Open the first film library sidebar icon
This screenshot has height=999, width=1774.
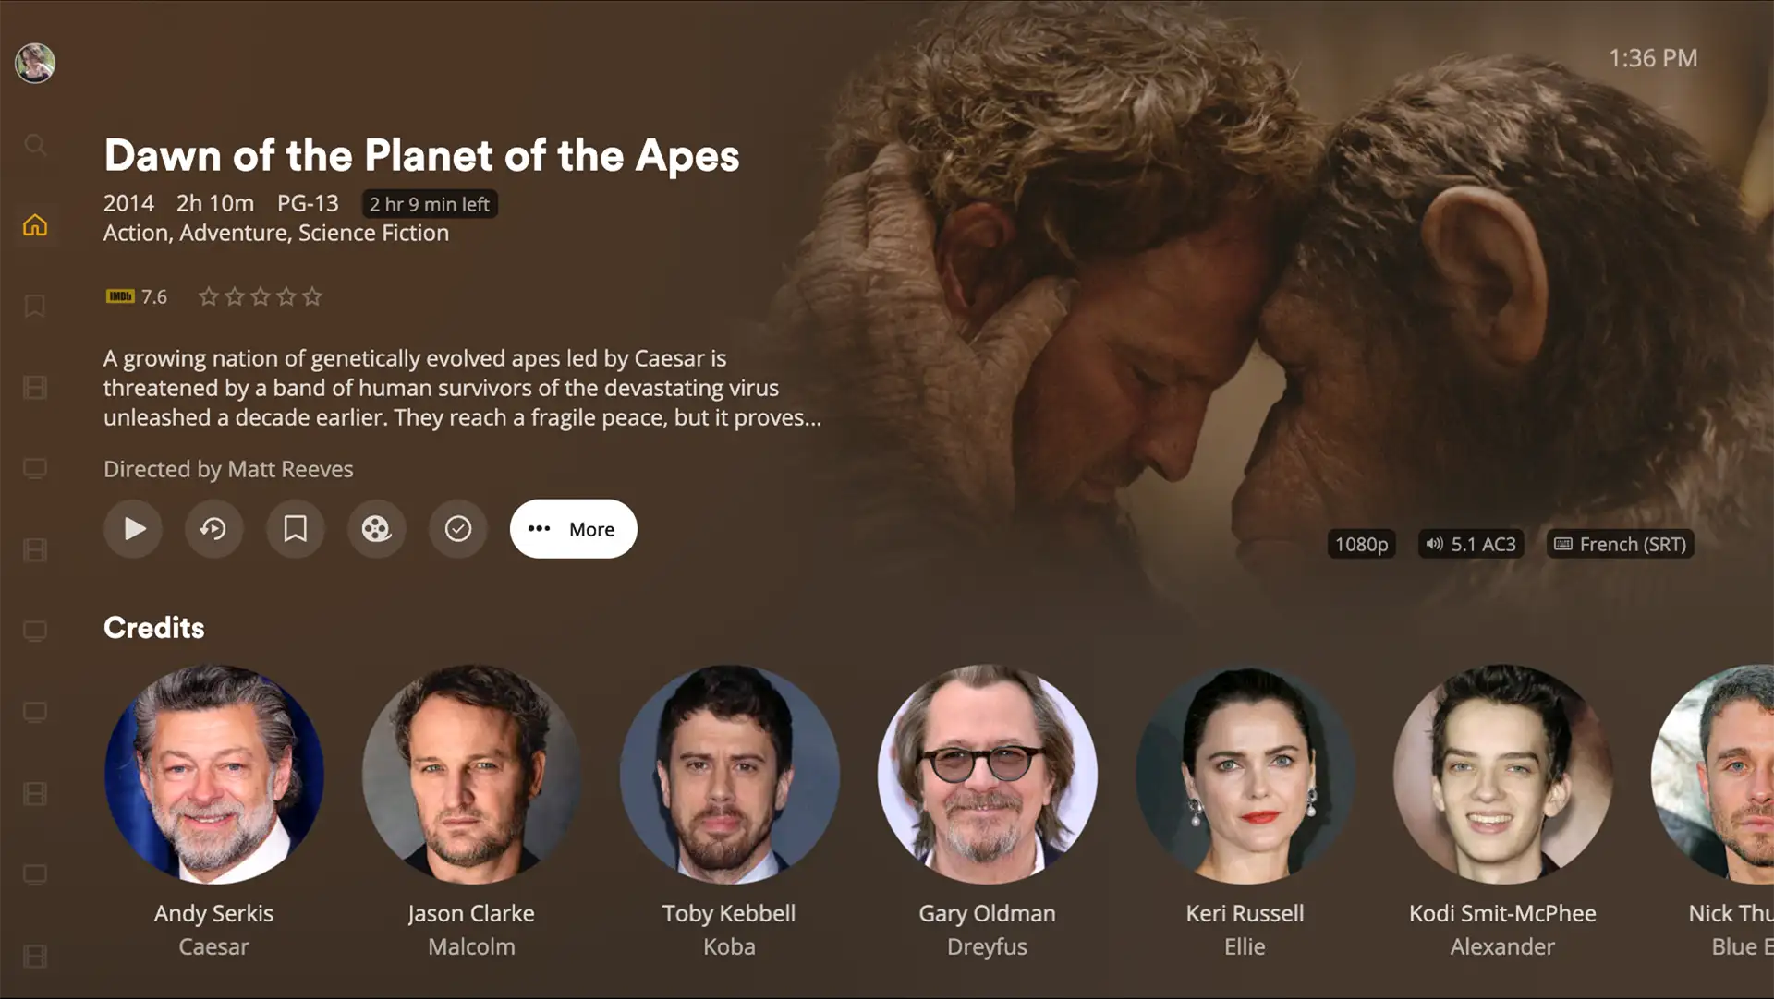tap(35, 388)
